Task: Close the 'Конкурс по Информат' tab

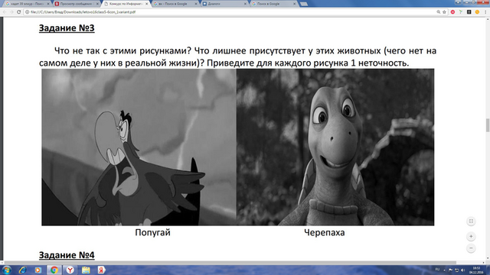Action: (x=146, y=4)
